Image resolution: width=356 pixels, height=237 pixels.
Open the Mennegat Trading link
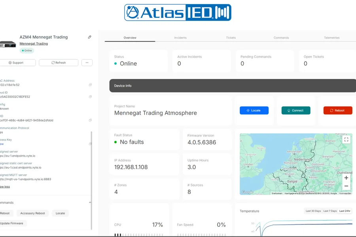click(34, 43)
